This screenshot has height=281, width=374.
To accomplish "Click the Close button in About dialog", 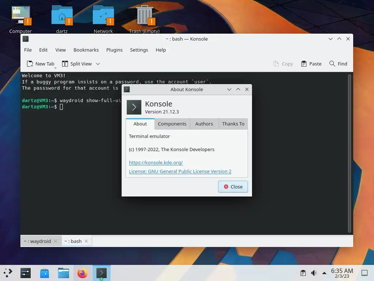I will [233, 187].
